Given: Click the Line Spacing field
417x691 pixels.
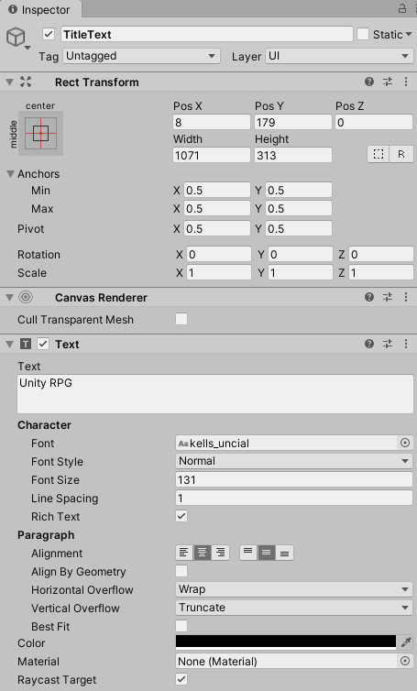Looking at the screenshot, I should (x=294, y=498).
